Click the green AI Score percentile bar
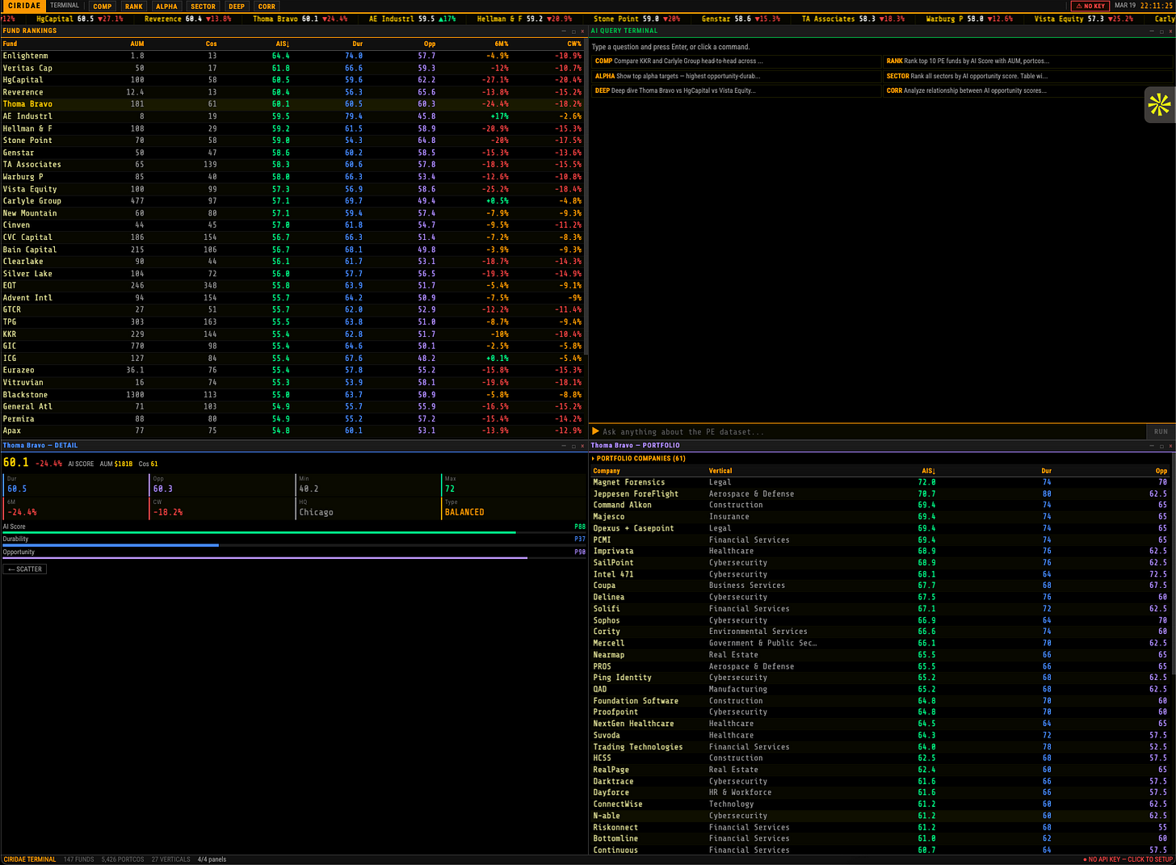This screenshot has height=865, width=1176. (x=258, y=532)
